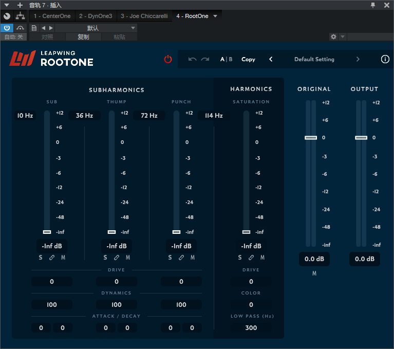Click the THUMP level fader handle
The width and height of the screenshot is (394, 349).
pyautogui.click(x=112, y=232)
